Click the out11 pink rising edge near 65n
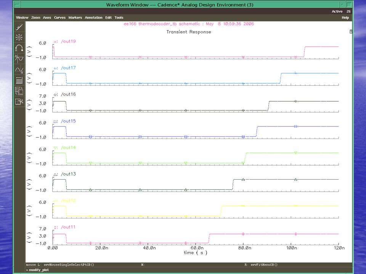The height and width of the screenshot is (274, 366). pos(209,239)
